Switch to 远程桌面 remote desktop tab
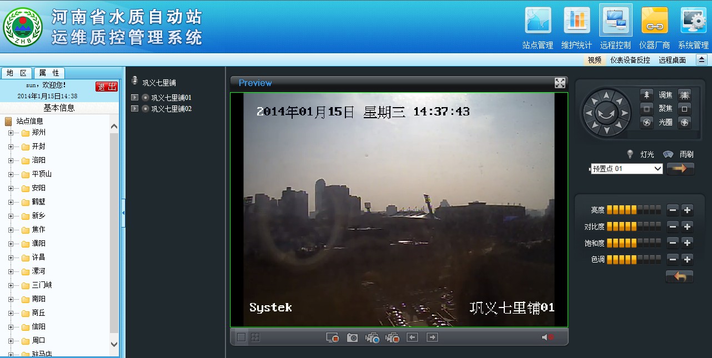 tap(673, 60)
